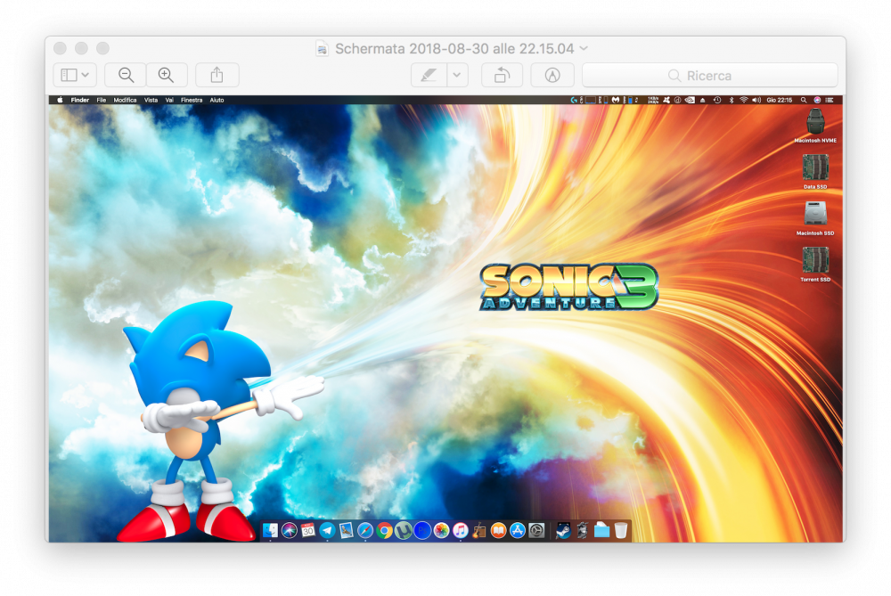Open Calendar showing 30 in the dock
The image size is (891, 596).
308,531
